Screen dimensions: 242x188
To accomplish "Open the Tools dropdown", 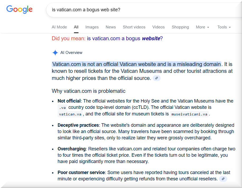I will pyautogui.click(x=224, y=27).
